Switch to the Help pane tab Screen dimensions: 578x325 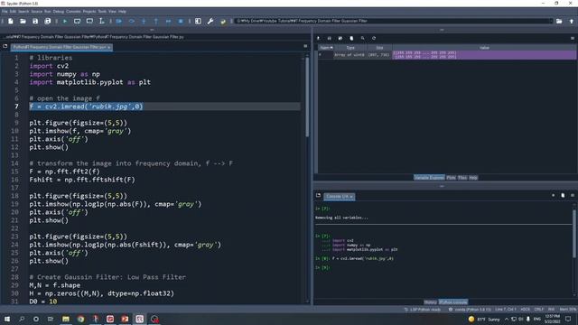473,178
